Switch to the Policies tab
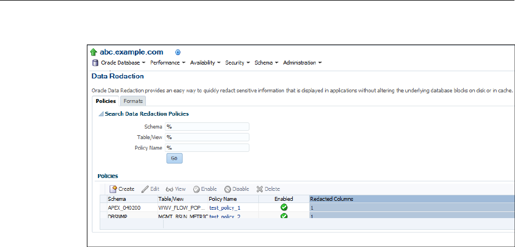 coord(106,101)
